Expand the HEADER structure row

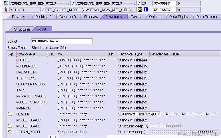coord(10,114)
